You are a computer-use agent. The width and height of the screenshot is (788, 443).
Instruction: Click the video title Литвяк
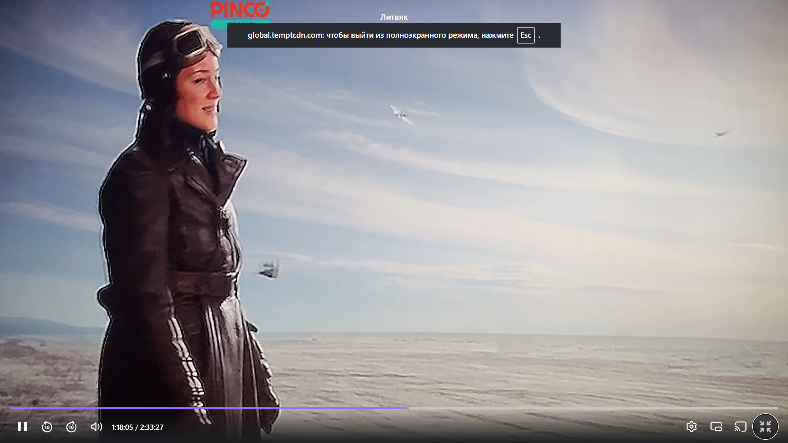tap(394, 17)
